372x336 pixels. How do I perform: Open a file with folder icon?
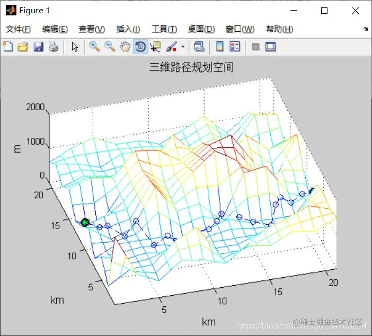click(23, 47)
